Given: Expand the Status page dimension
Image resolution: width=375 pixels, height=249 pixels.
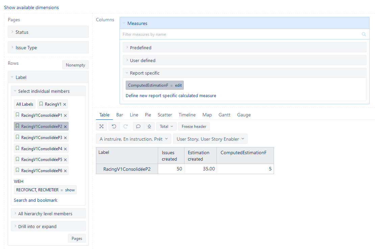Looking at the screenshot, I should (48, 32).
